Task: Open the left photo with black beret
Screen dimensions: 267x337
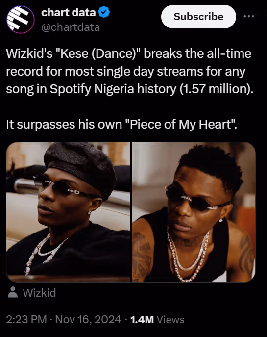Action: [x=68, y=212]
